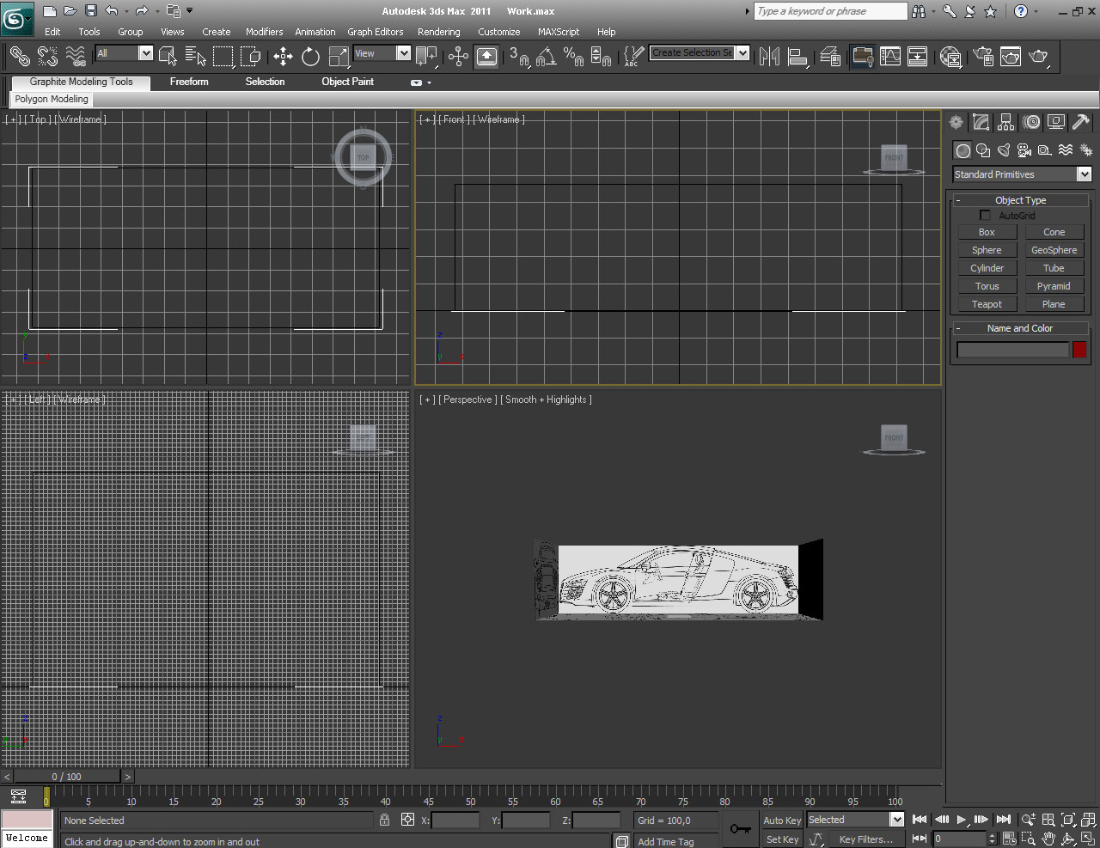Image resolution: width=1100 pixels, height=848 pixels.
Task: Activate the Select Object tool
Action: click(x=168, y=57)
